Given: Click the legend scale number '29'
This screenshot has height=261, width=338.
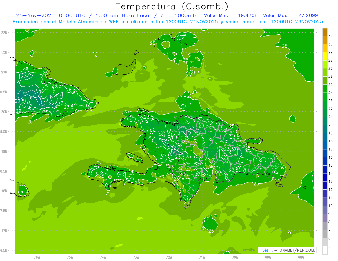Looking at the screenshot, I should tap(331, 52).
